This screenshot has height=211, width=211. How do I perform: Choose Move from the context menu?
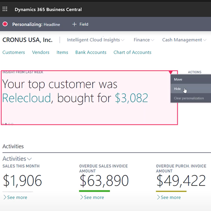point(191,79)
